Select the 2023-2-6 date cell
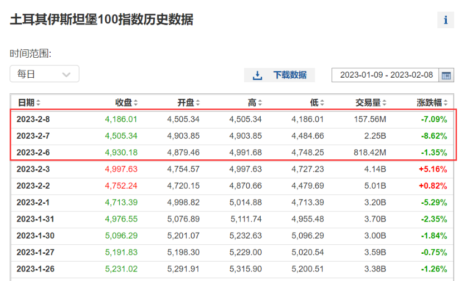 (33, 152)
